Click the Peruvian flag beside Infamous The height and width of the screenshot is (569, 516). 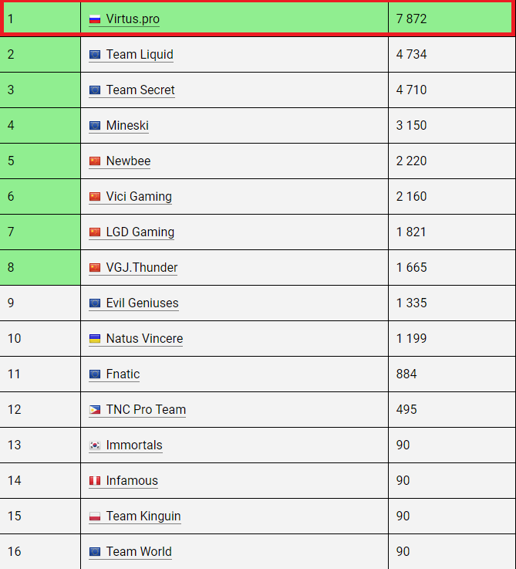point(95,481)
